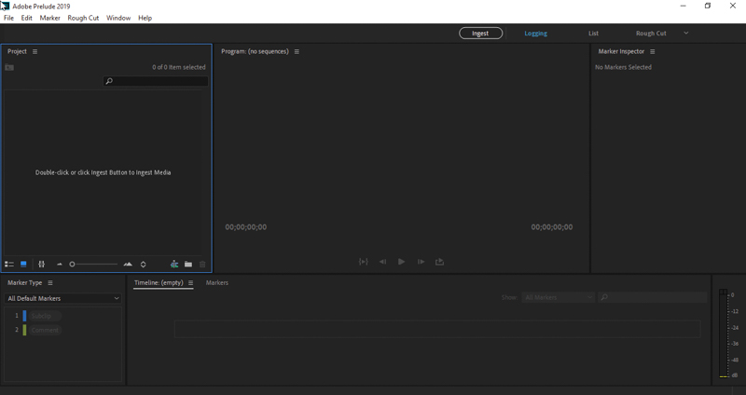Viewport: 746px width, 395px height.
Task: Switch Project panel to thumbnail view
Action: [23, 265]
